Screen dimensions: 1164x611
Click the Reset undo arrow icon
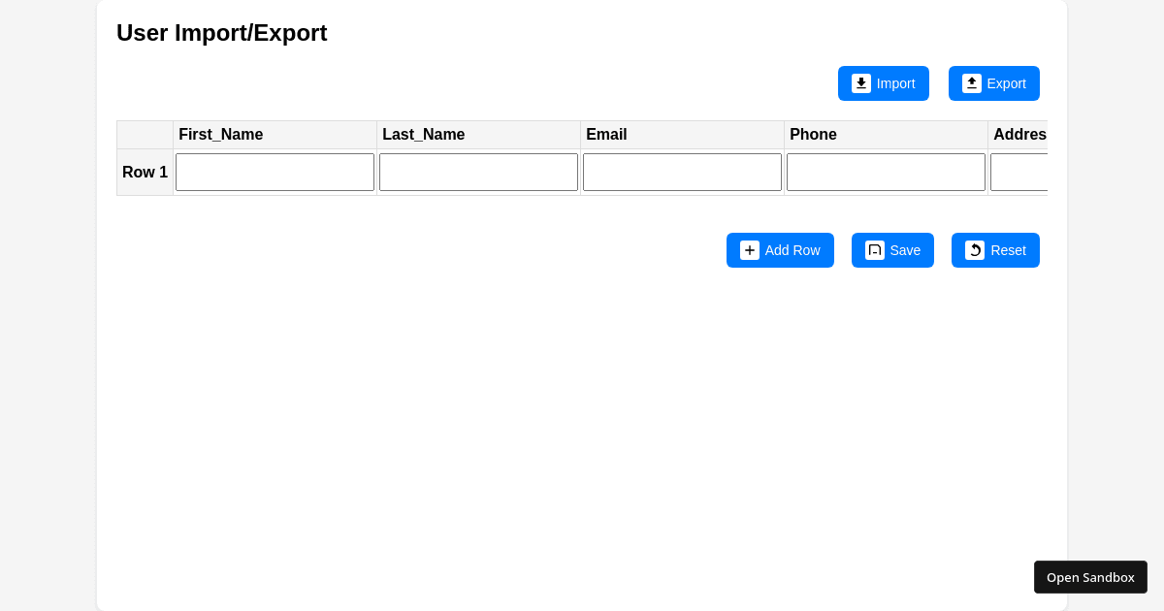click(975, 250)
